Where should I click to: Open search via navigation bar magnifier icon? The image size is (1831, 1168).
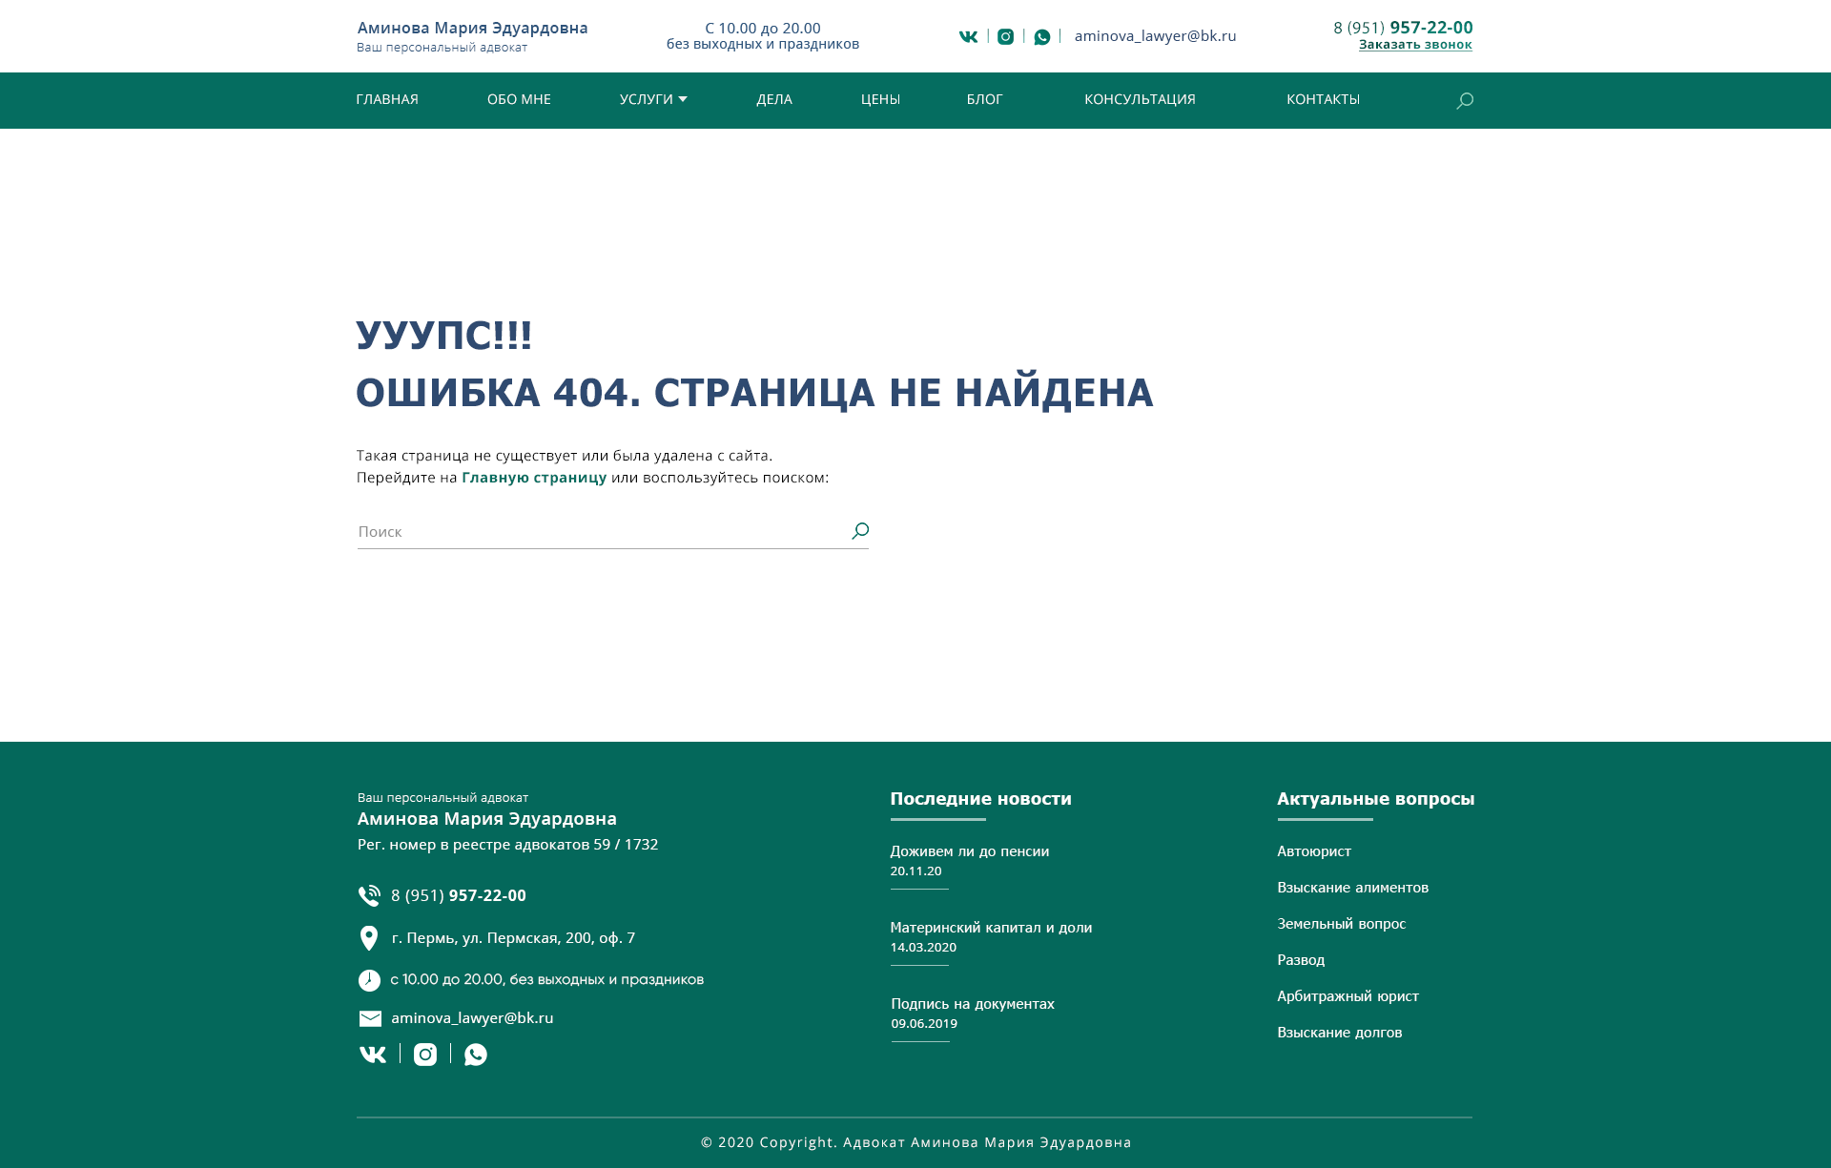coord(1465,101)
